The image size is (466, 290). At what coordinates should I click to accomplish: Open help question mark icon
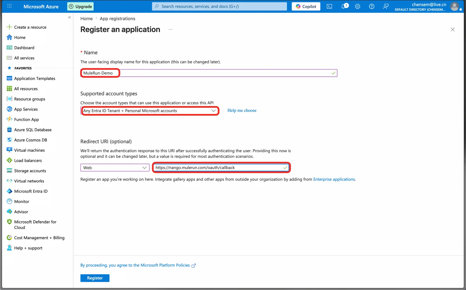pos(372,6)
